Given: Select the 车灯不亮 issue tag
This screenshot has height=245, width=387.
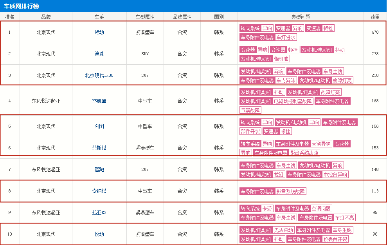Looking at the screenshot, I should point(345,218).
